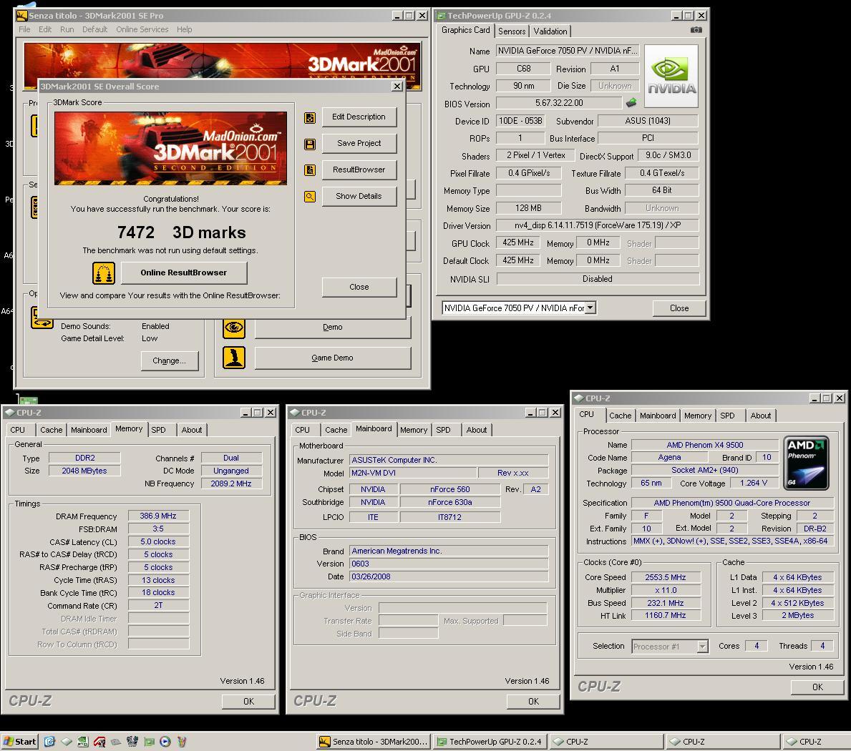Click the AMD Phenom logo in CPU-Z
The height and width of the screenshot is (751, 851).
pos(807,463)
